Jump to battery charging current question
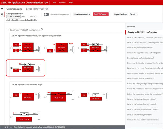 141,104
